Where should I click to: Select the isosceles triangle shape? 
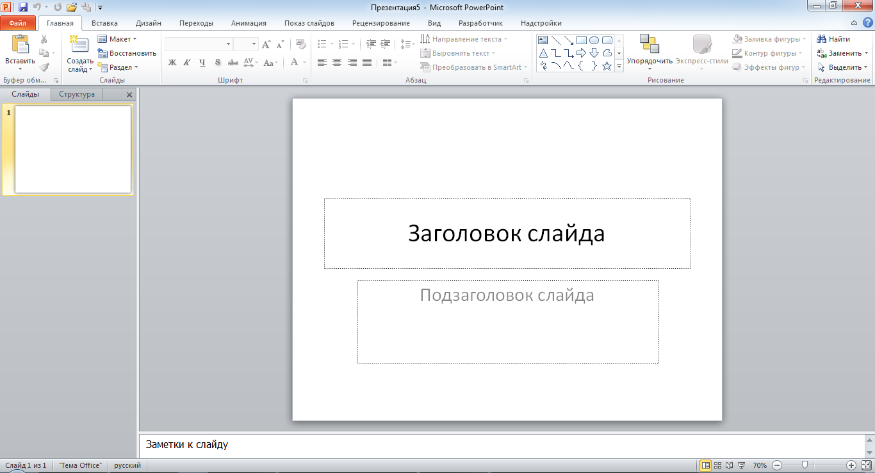543,53
